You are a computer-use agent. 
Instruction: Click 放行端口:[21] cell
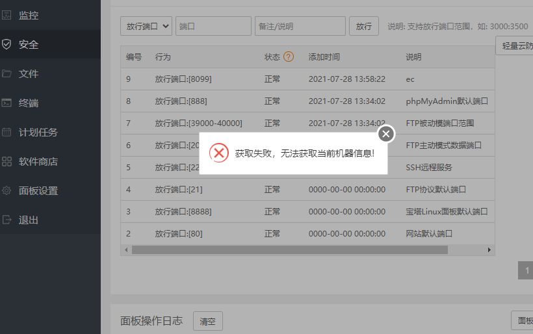179,190
